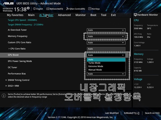Open Memory Frequency dropdown
Screen dimensions: 161x120
point(106,36)
